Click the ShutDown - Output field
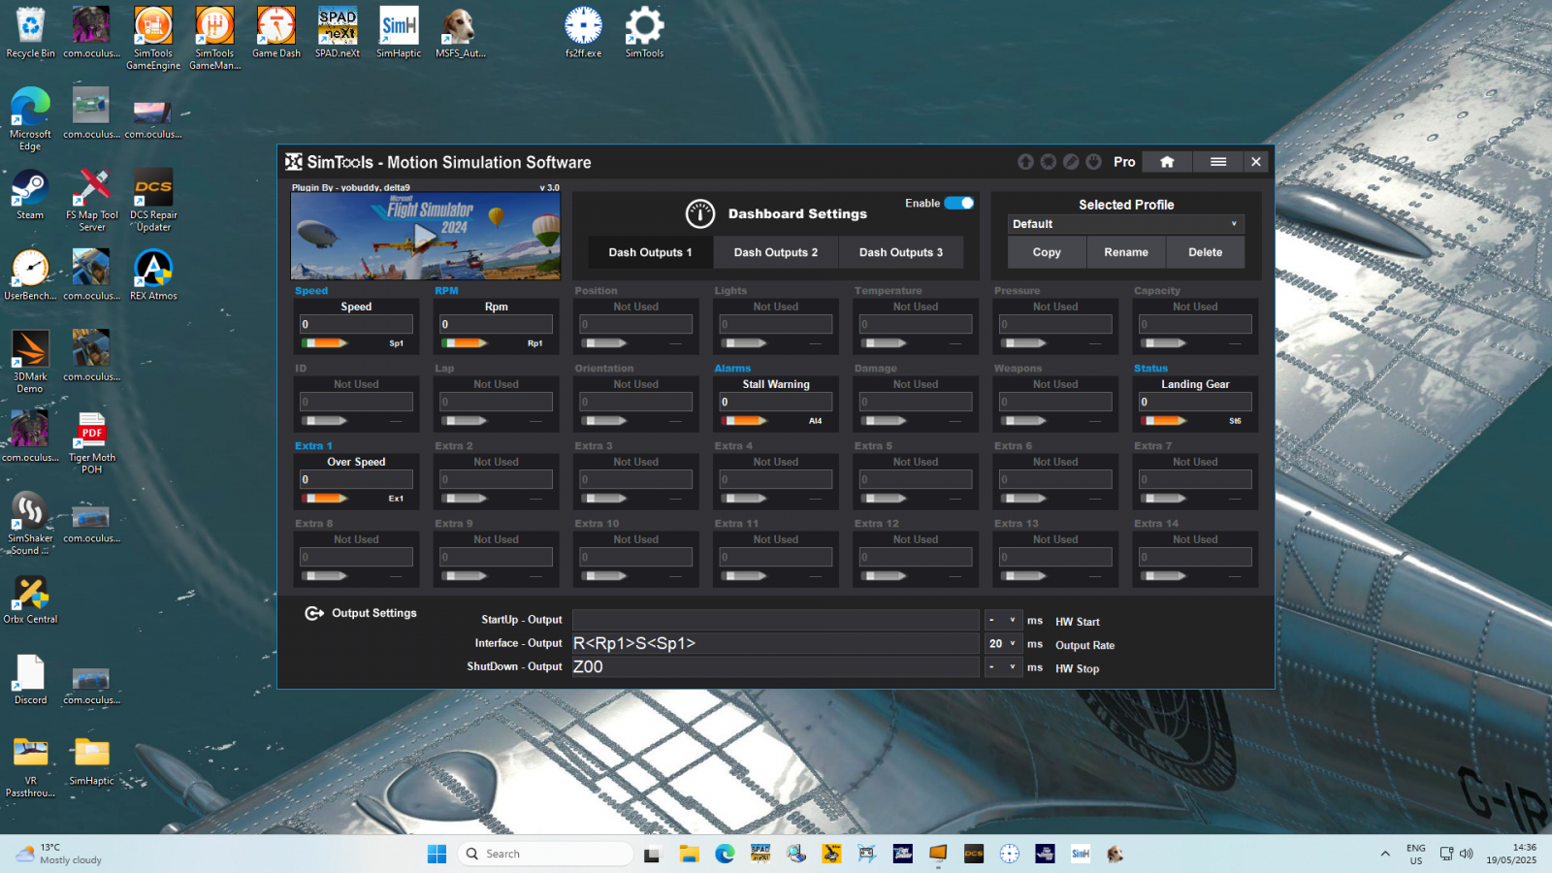This screenshot has width=1552, height=873. [776, 666]
